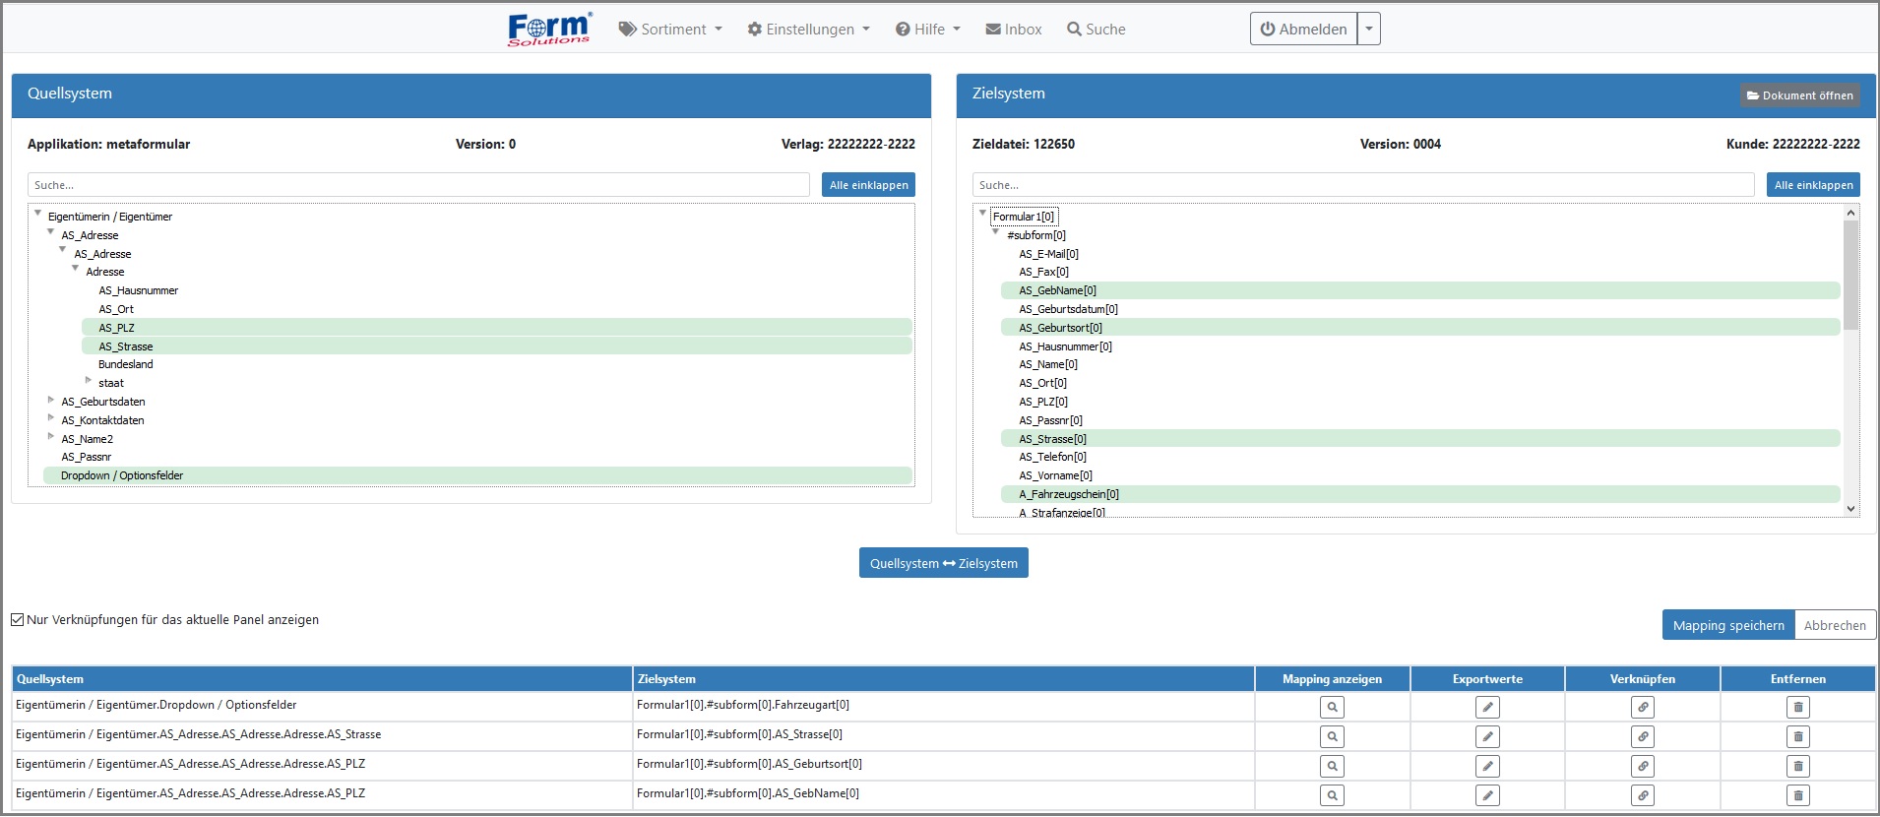The height and width of the screenshot is (817, 1880).
Task: Cancel with the Abbrechen button
Action: (1835, 625)
